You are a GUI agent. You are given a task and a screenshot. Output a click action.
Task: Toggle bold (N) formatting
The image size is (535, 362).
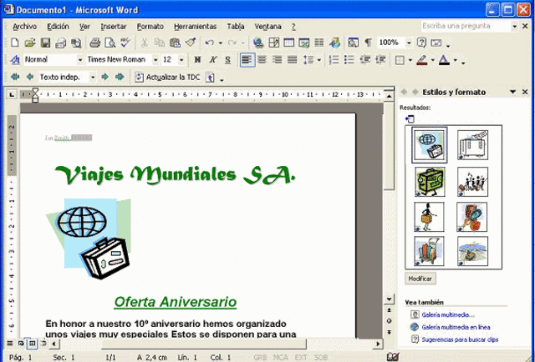coord(197,60)
